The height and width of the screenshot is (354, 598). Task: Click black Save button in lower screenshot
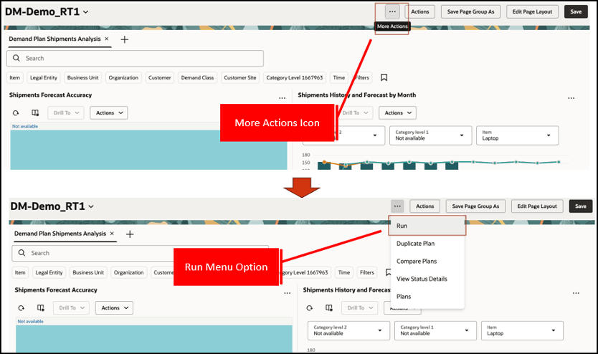click(581, 206)
